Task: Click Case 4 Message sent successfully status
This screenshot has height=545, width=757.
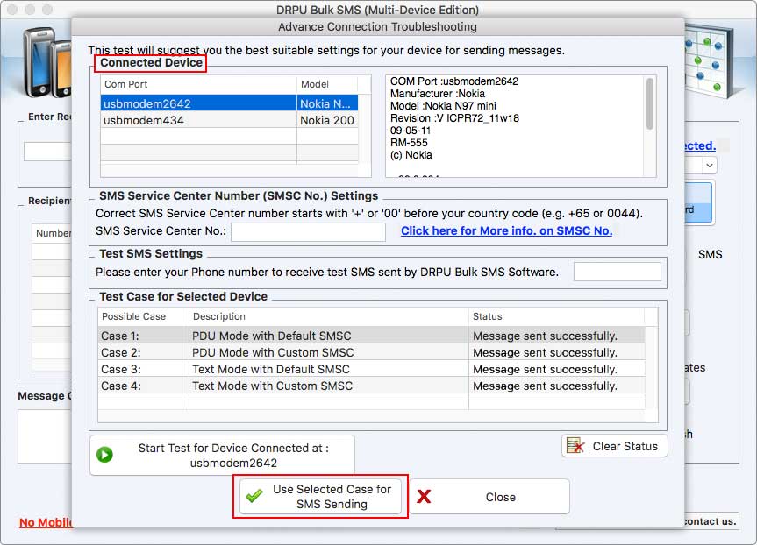Action: (545, 386)
